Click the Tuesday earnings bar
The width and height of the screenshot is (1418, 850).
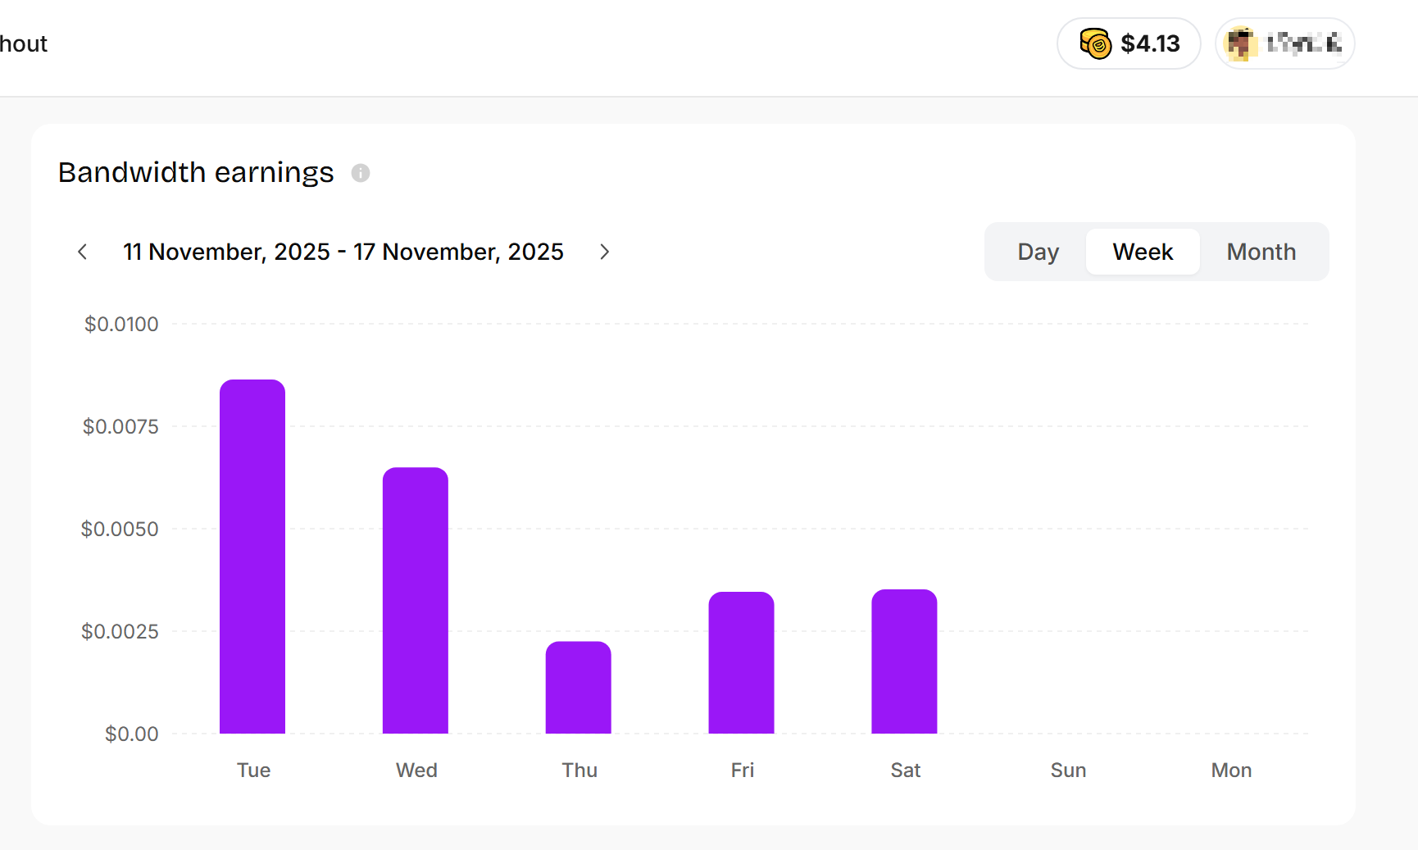[x=252, y=557]
